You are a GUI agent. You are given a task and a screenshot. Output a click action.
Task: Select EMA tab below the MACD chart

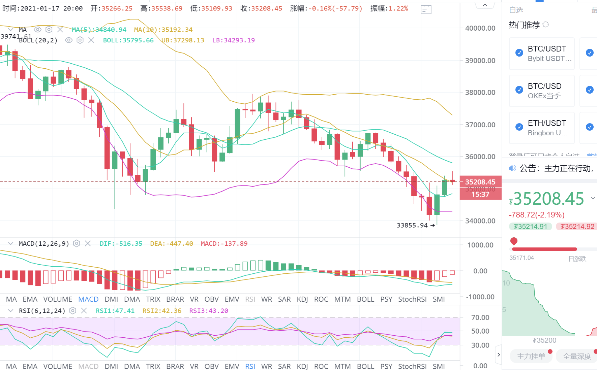coord(30,299)
